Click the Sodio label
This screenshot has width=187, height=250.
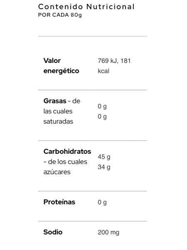click(53, 232)
